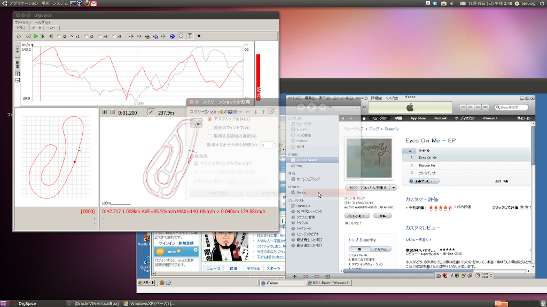Click step-backward green arrow in DigSpice toolbar

click(x=51, y=36)
